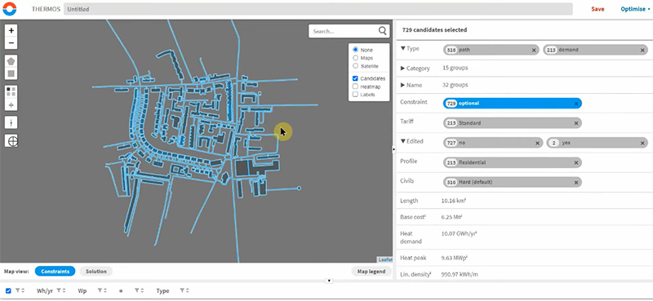Click filter icon beside Wp column
The width and height of the screenshot is (653, 301).
100,290
